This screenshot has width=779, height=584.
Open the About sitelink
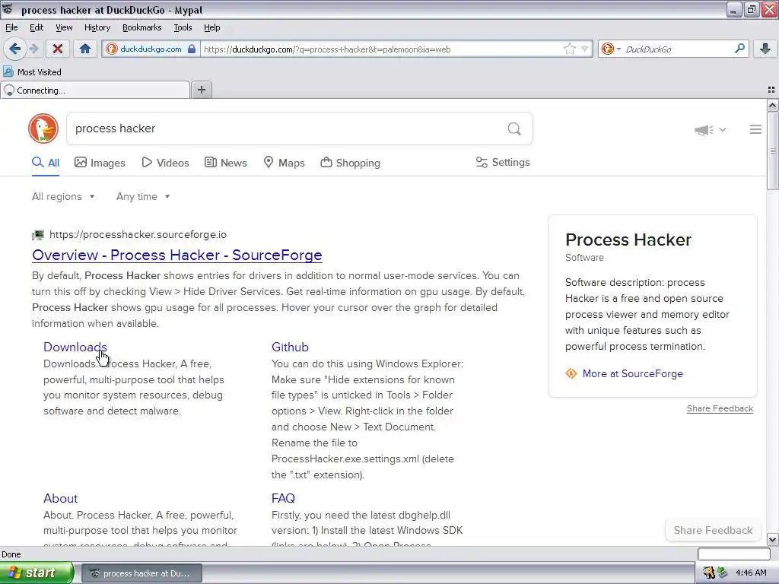(x=61, y=499)
